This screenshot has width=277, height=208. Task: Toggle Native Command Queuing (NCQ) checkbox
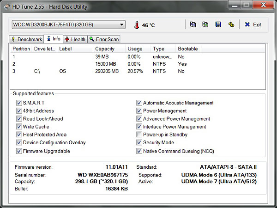click(139, 151)
